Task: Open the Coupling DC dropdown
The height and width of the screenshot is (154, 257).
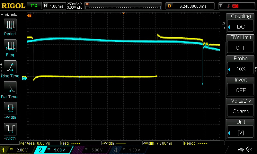Action: coord(241,23)
